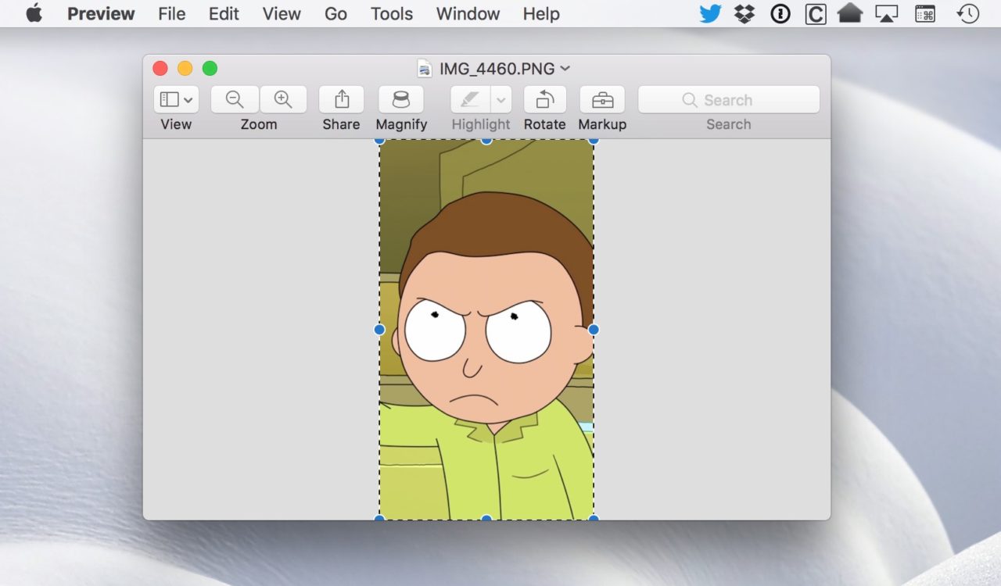Open the Go menu
Viewport: 1001px width, 586px height.
[x=335, y=13]
